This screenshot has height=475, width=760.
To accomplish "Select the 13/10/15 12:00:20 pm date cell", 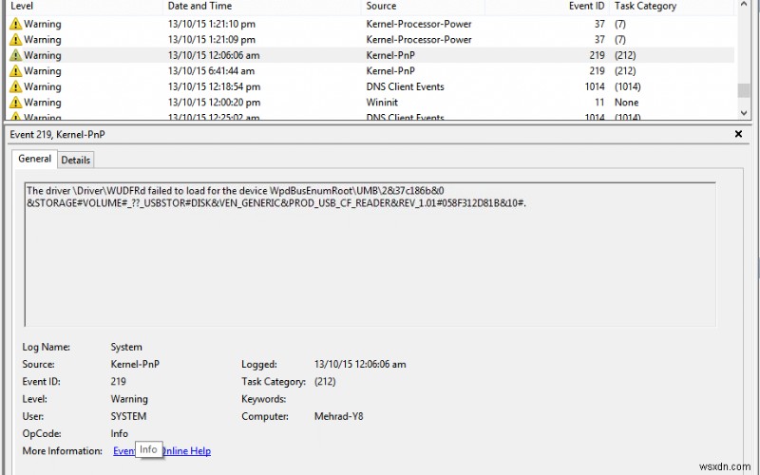I will tap(214, 103).
